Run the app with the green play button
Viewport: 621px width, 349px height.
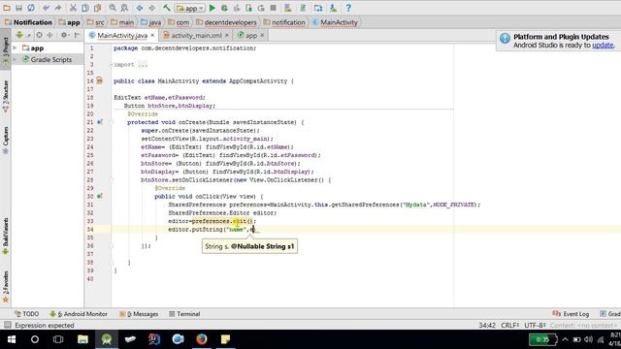pyautogui.click(x=212, y=8)
